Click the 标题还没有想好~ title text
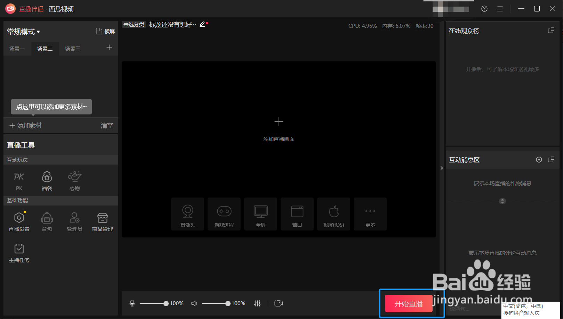The width and height of the screenshot is (563, 319). [172, 25]
